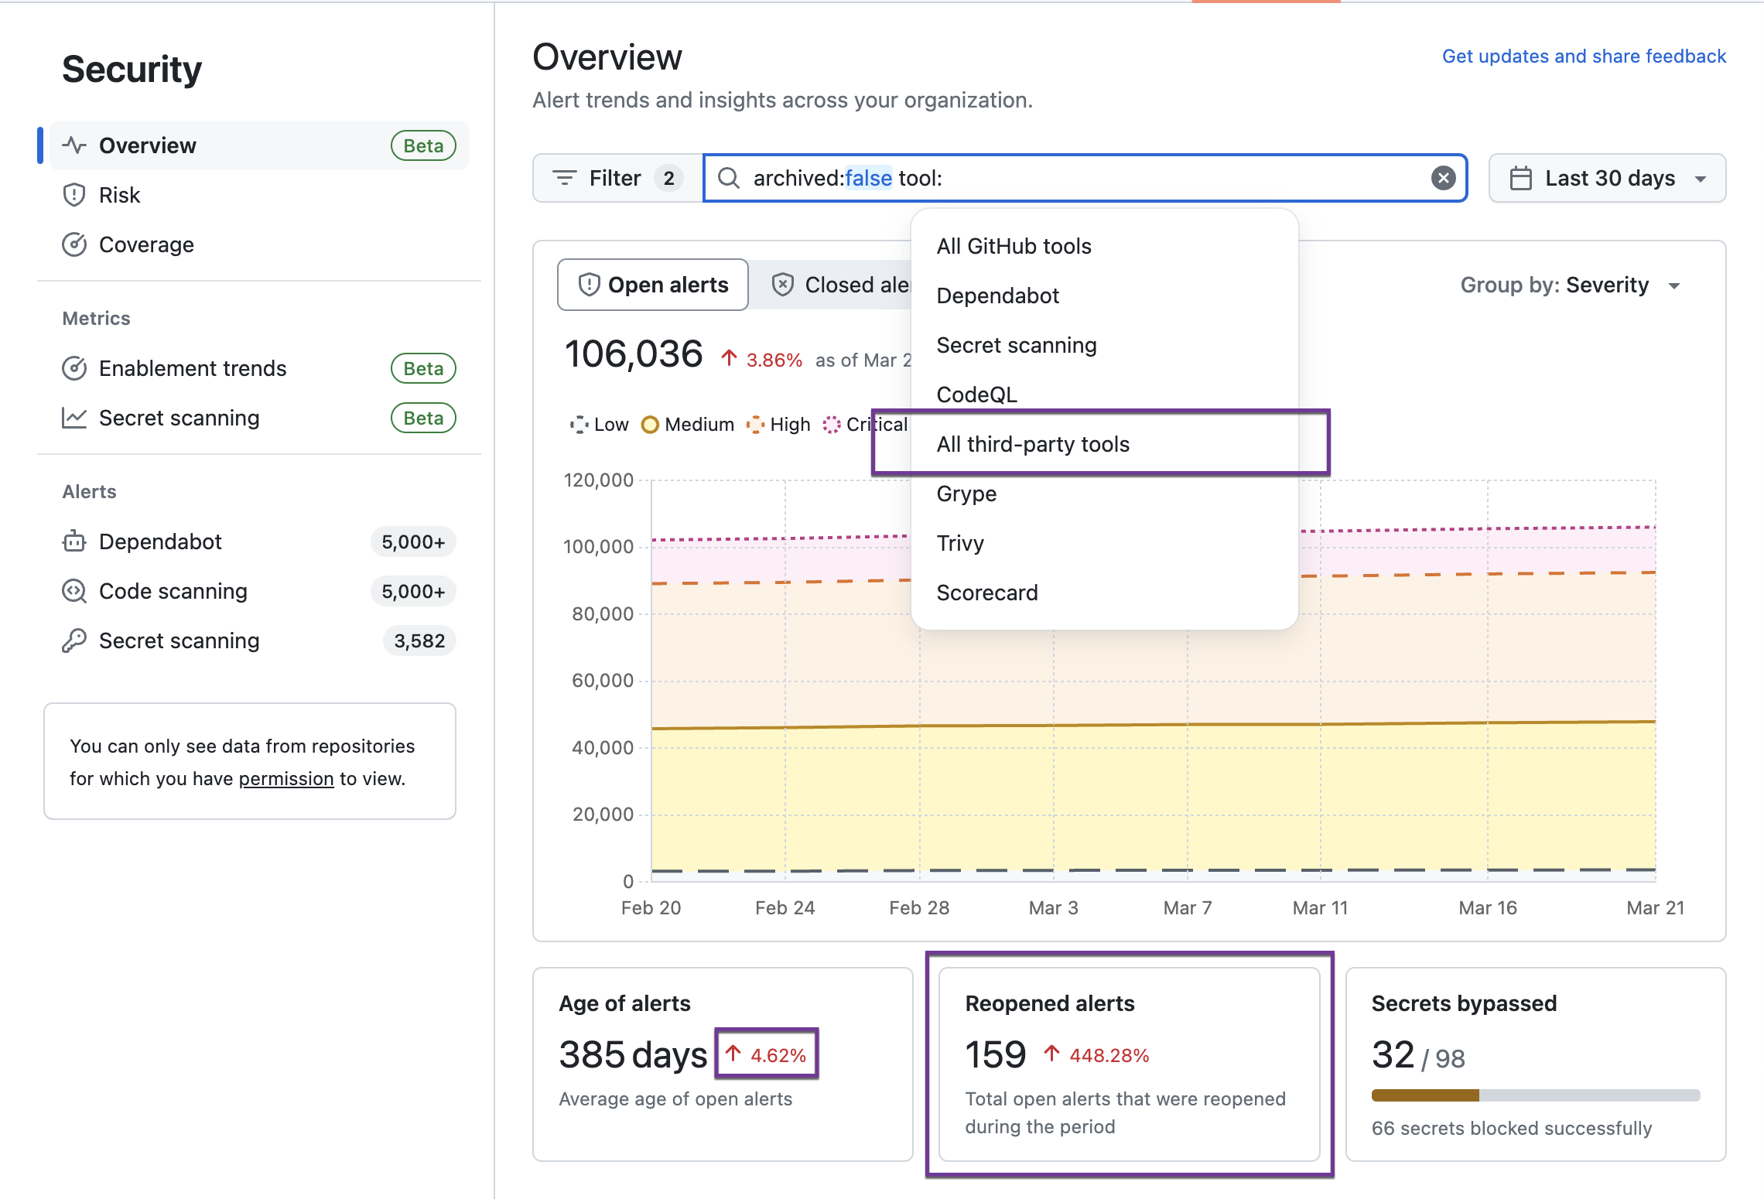Viewport: 1764px width, 1199px height.
Task: Click the filter icon next to Filter 2
Action: click(x=563, y=178)
